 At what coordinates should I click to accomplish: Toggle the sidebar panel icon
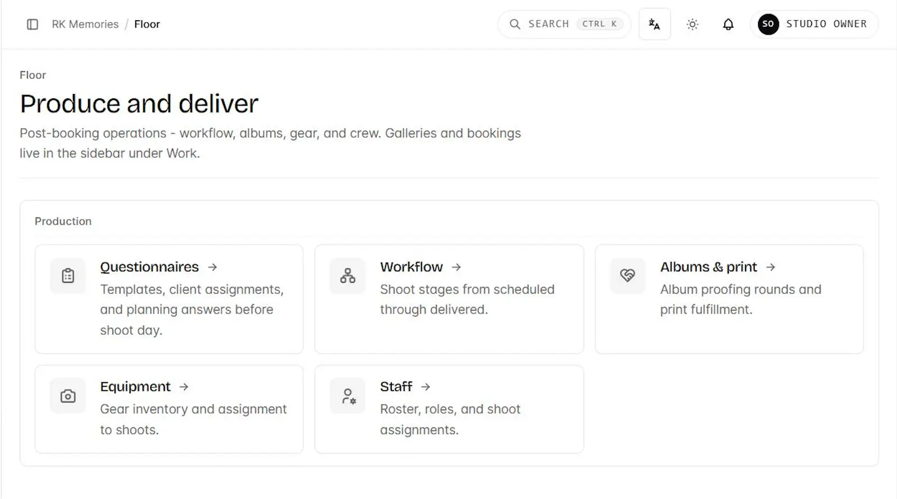[x=33, y=24]
